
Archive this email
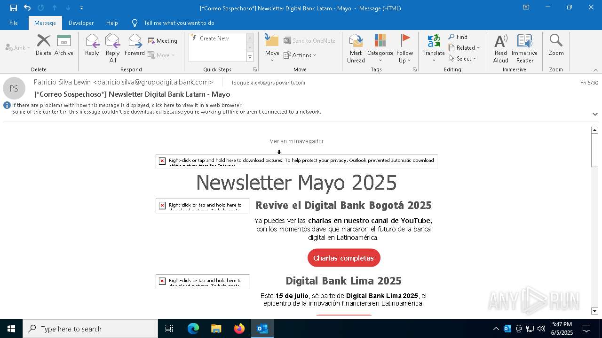point(63,45)
